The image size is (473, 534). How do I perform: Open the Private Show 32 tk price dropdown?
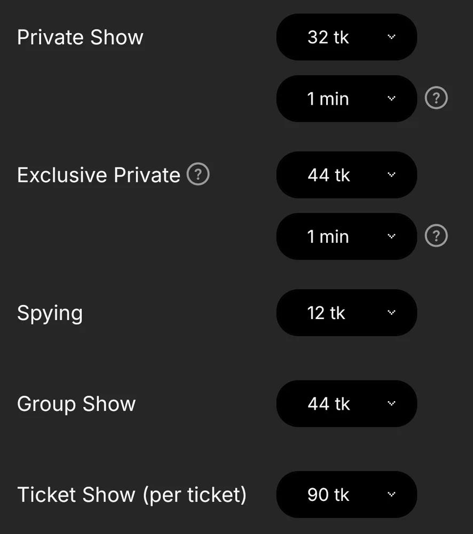(x=346, y=37)
